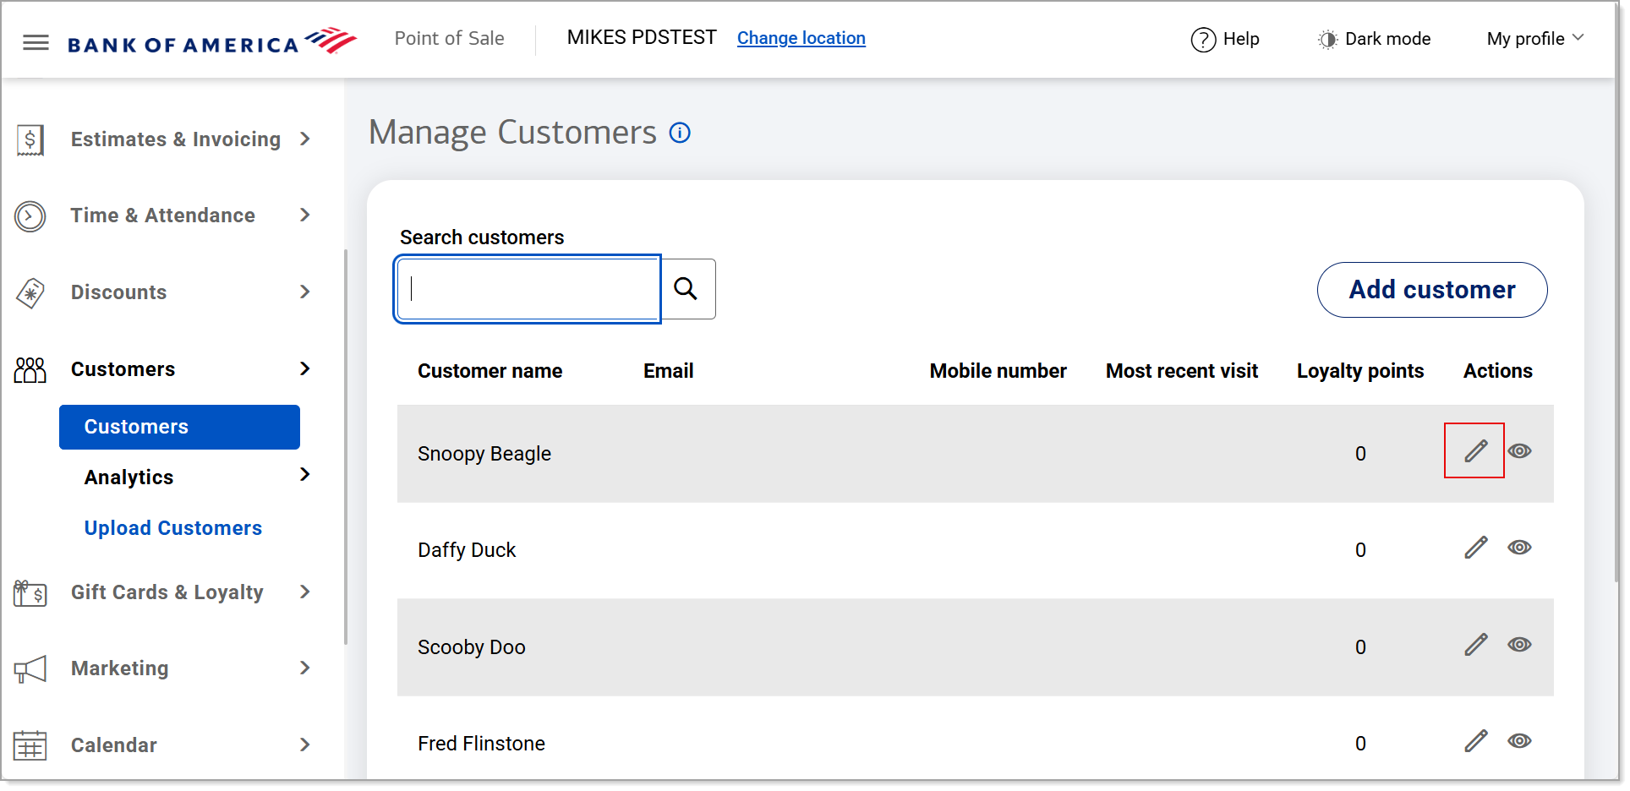Open the Discounts menu
1630x791 pixels.
(x=119, y=292)
